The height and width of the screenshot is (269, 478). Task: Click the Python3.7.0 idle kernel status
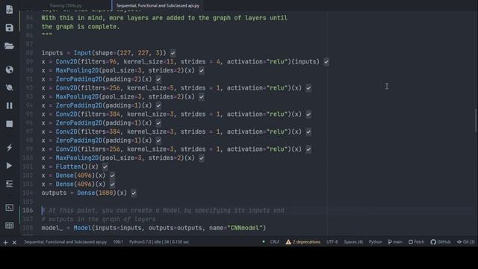click(x=159, y=242)
